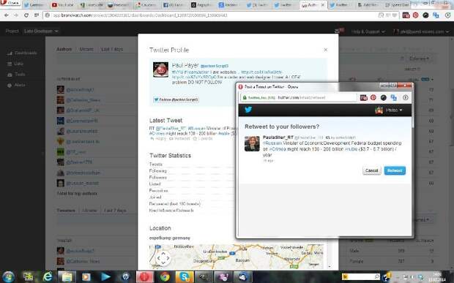
Task: Expand the Help & Support menu
Action: coord(368,31)
